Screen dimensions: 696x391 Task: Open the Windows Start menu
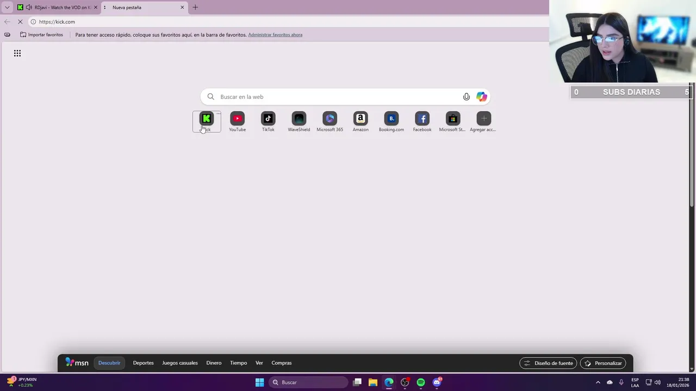coord(259,382)
